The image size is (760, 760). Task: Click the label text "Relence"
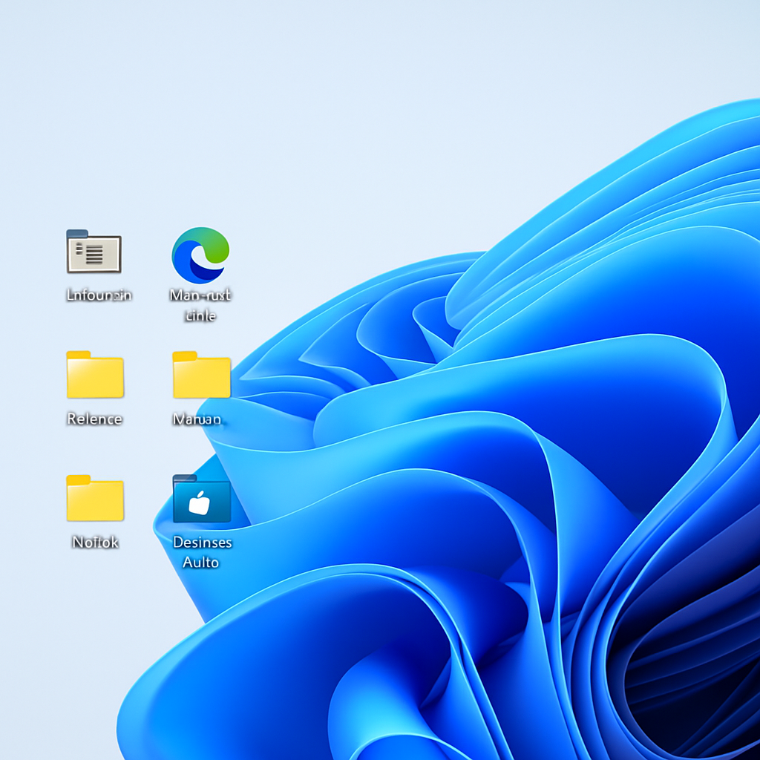[x=94, y=419]
